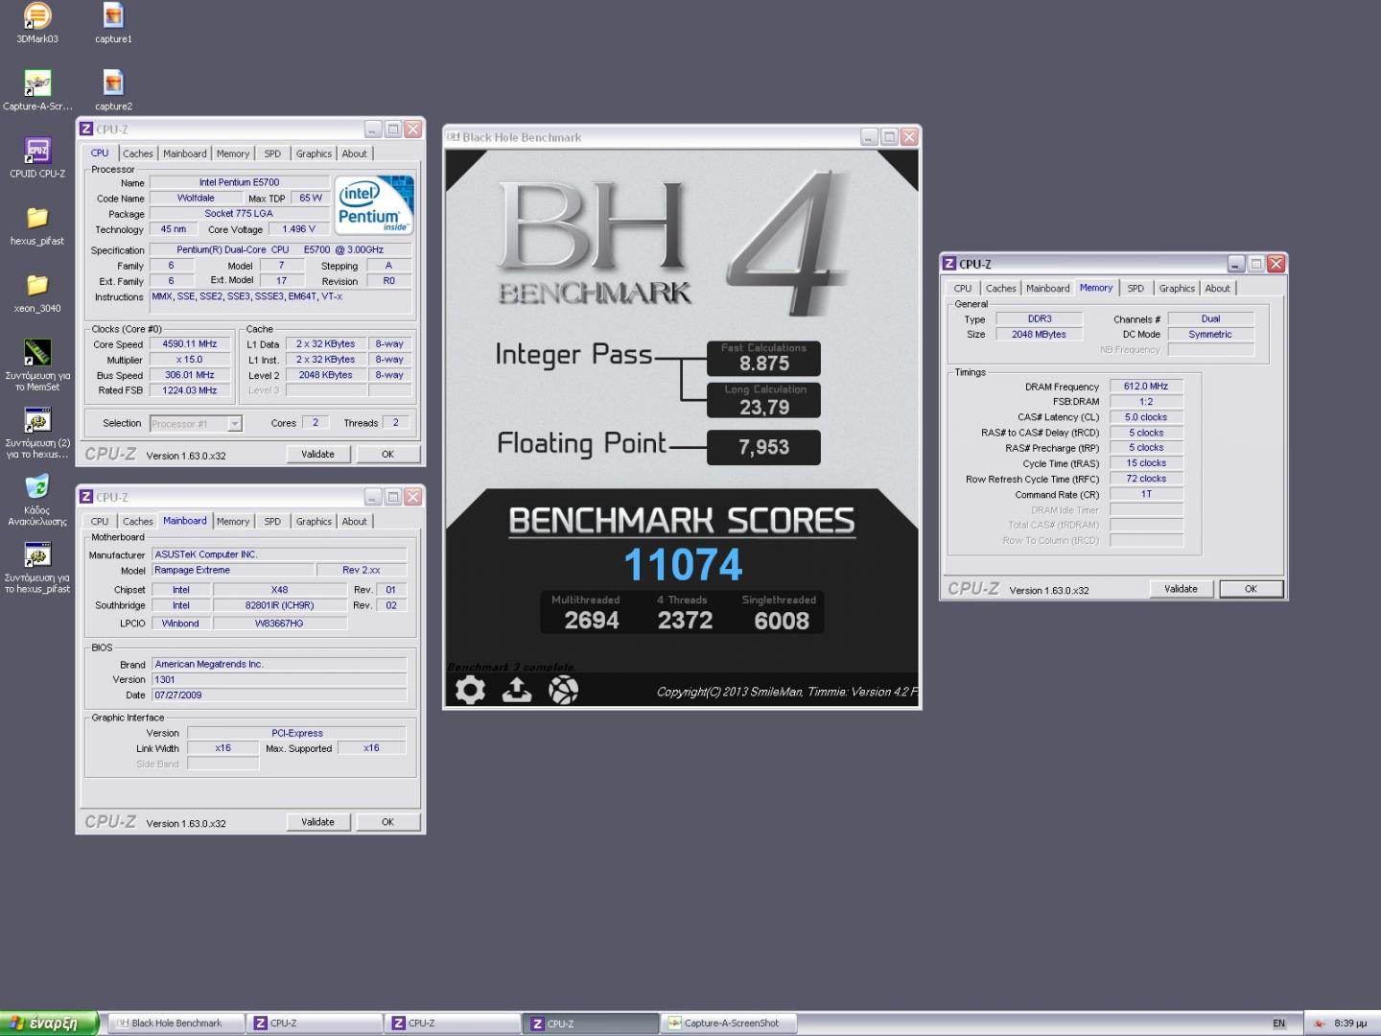This screenshot has width=1381, height=1036.
Task: Open Graphics tab in Memory CPU-Z window
Action: (1177, 288)
